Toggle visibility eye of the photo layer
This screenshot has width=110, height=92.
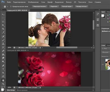point(103,64)
